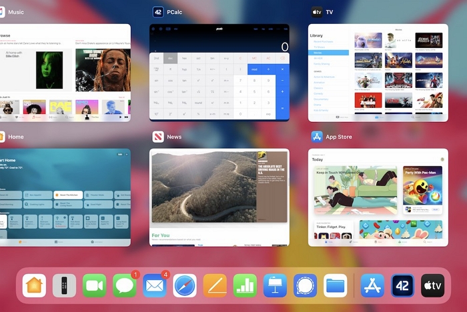Open the Signal messenger dock icon
Screen dimensions: 467x312
click(x=305, y=286)
